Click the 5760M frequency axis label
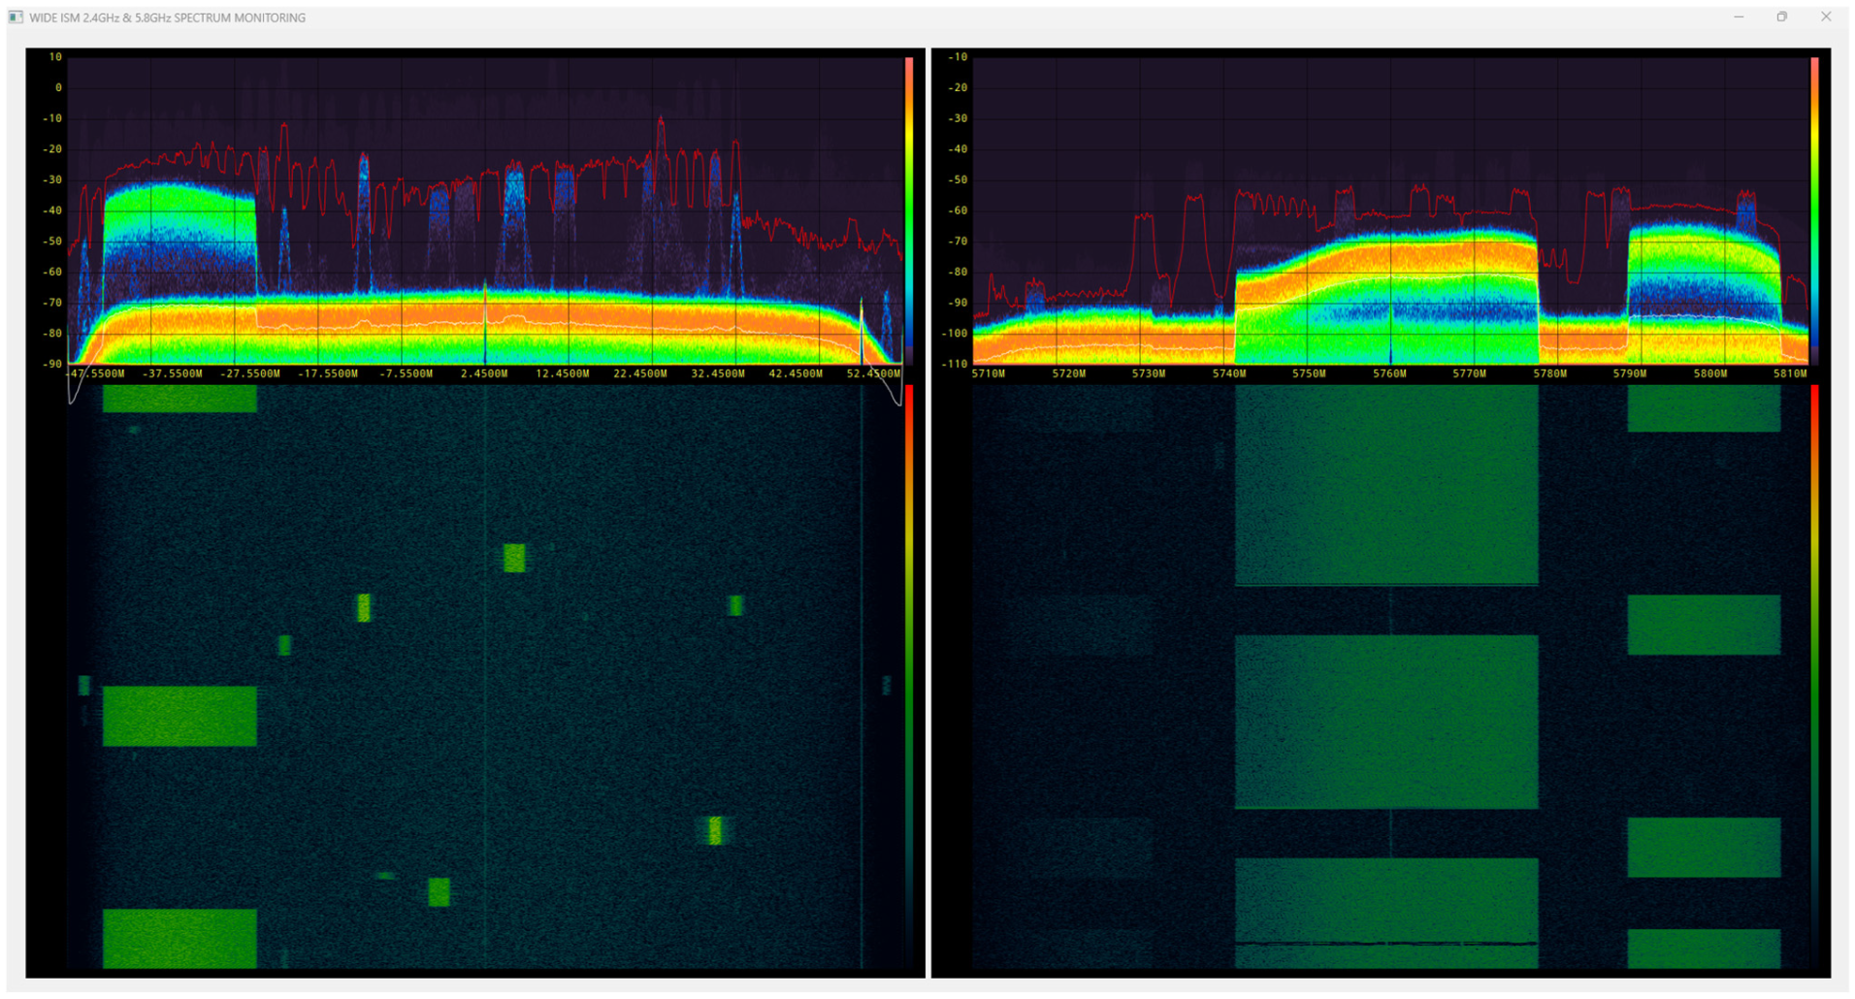This screenshot has width=1855, height=999. (x=1389, y=374)
